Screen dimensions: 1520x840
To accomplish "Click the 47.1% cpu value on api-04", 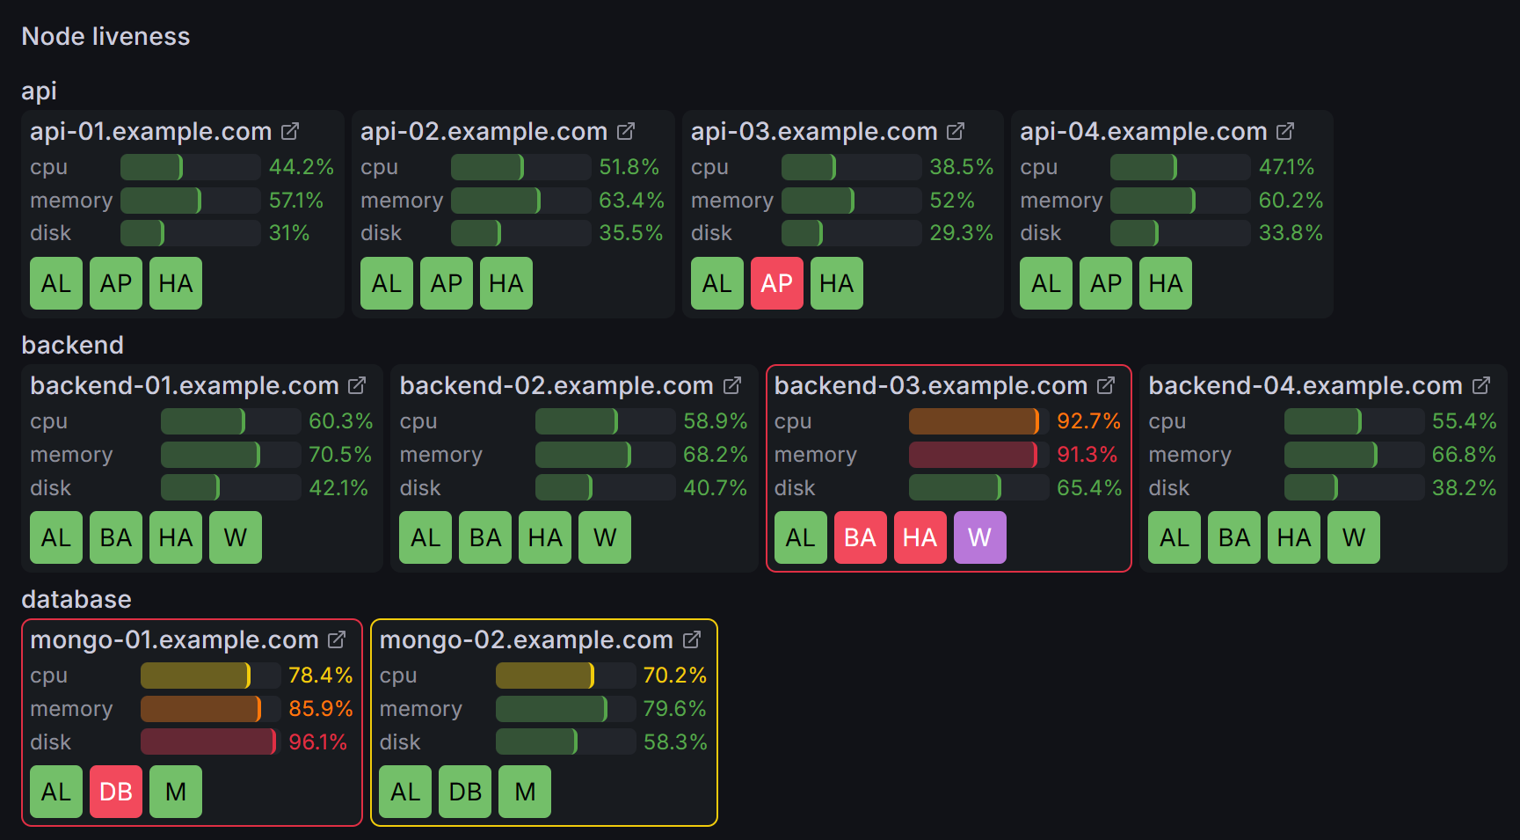I will click(1286, 167).
